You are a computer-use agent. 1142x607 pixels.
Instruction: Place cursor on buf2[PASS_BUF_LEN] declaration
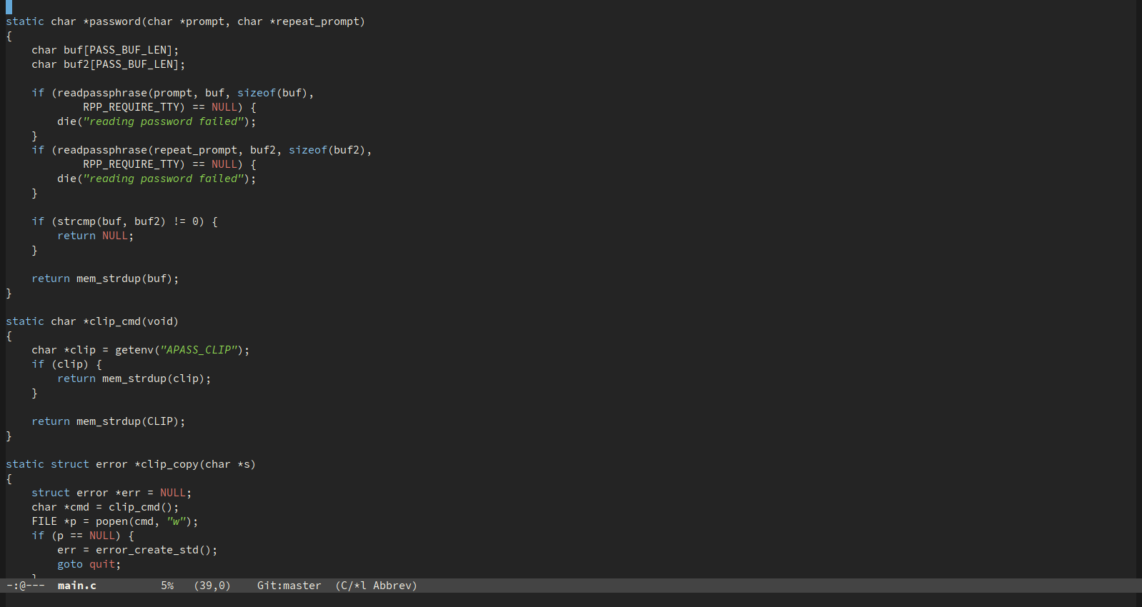click(x=107, y=64)
